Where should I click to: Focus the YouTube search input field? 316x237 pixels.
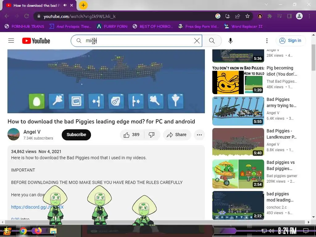(x=136, y=41)
